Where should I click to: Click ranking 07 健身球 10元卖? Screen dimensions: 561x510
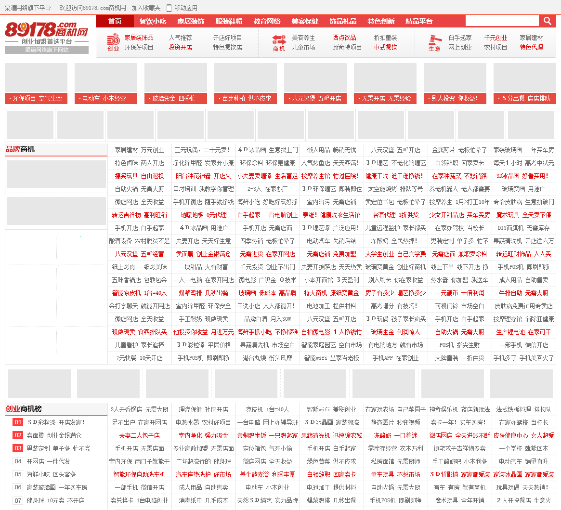pos(55,500)
